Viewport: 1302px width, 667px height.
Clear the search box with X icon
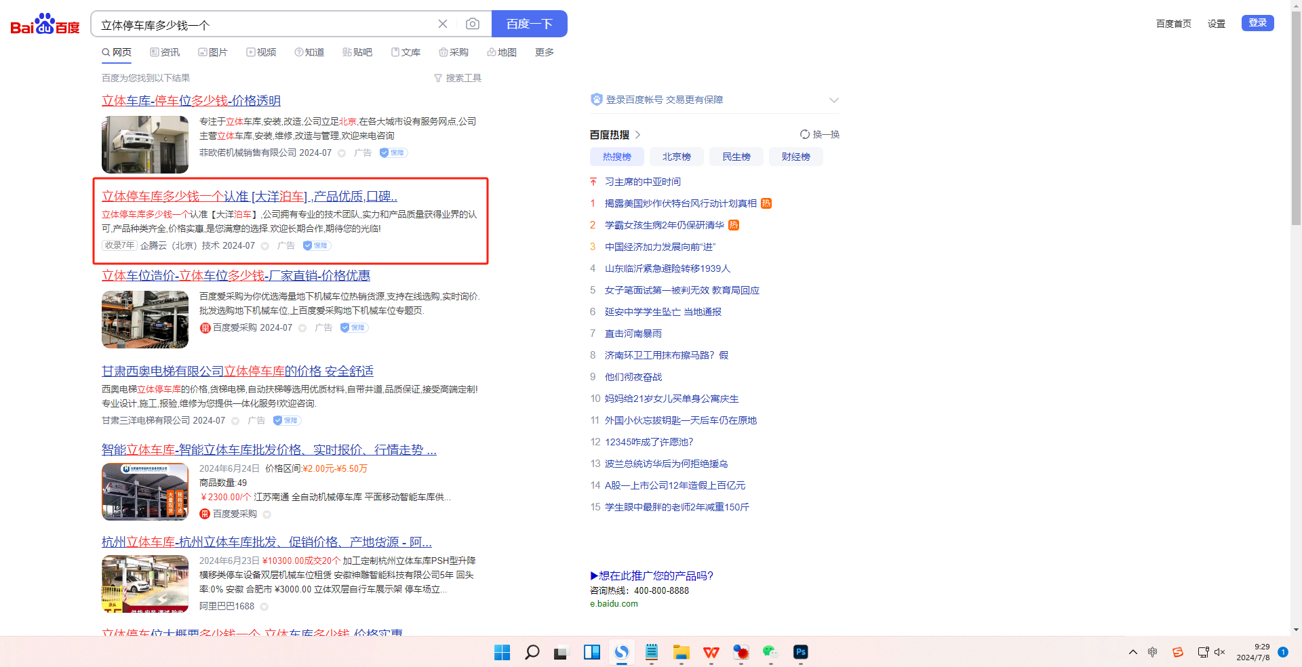[443, 24]
